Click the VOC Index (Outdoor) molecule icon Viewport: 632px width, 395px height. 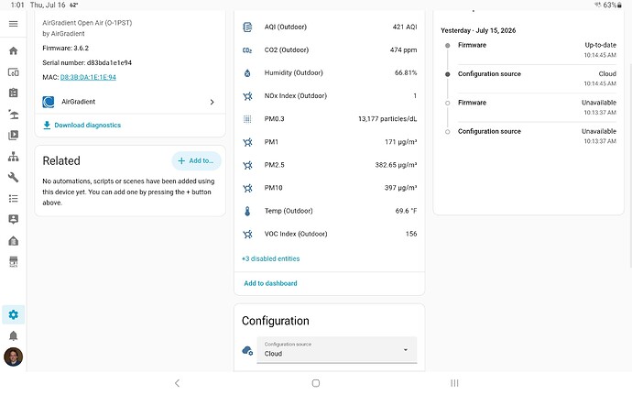pos(247,234)
